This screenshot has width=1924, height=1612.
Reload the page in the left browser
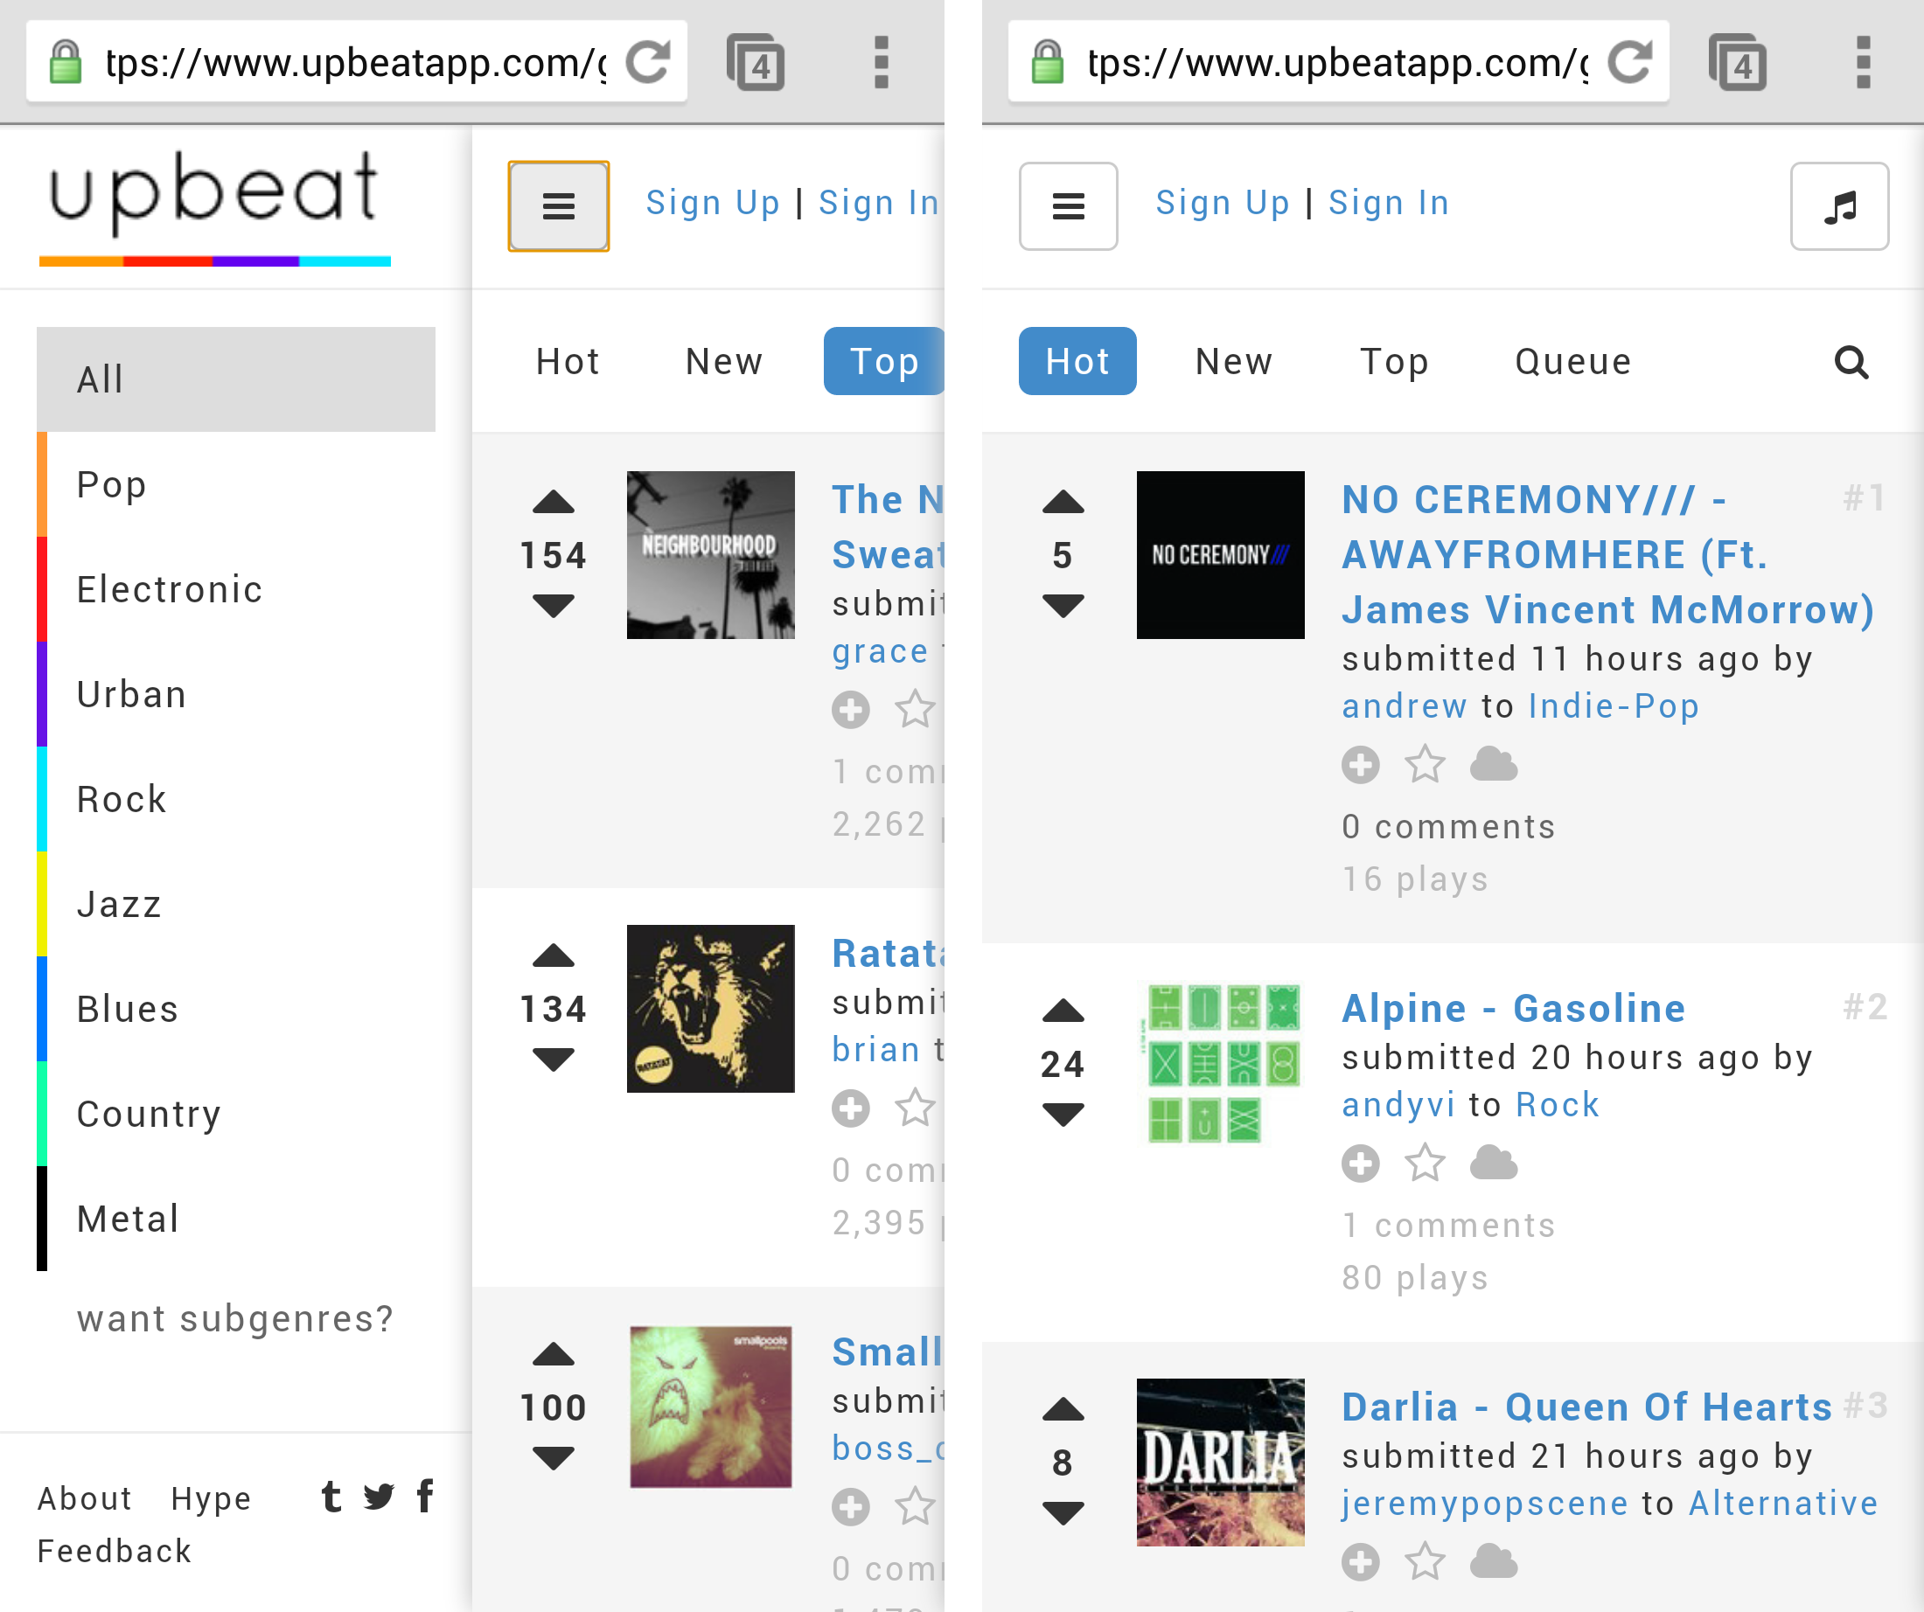coord(648,62)
